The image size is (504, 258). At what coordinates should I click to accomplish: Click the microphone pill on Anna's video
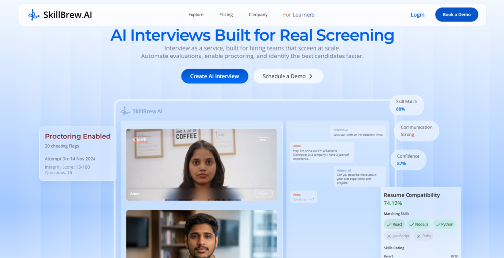(264, 193)
